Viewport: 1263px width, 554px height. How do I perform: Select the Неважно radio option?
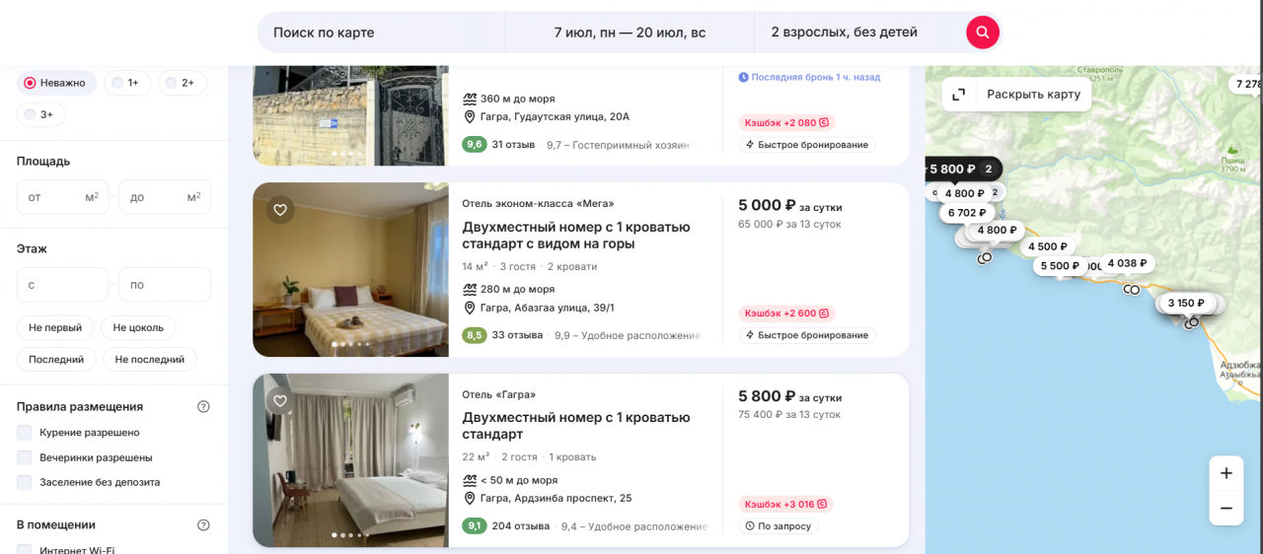(31, 83)
